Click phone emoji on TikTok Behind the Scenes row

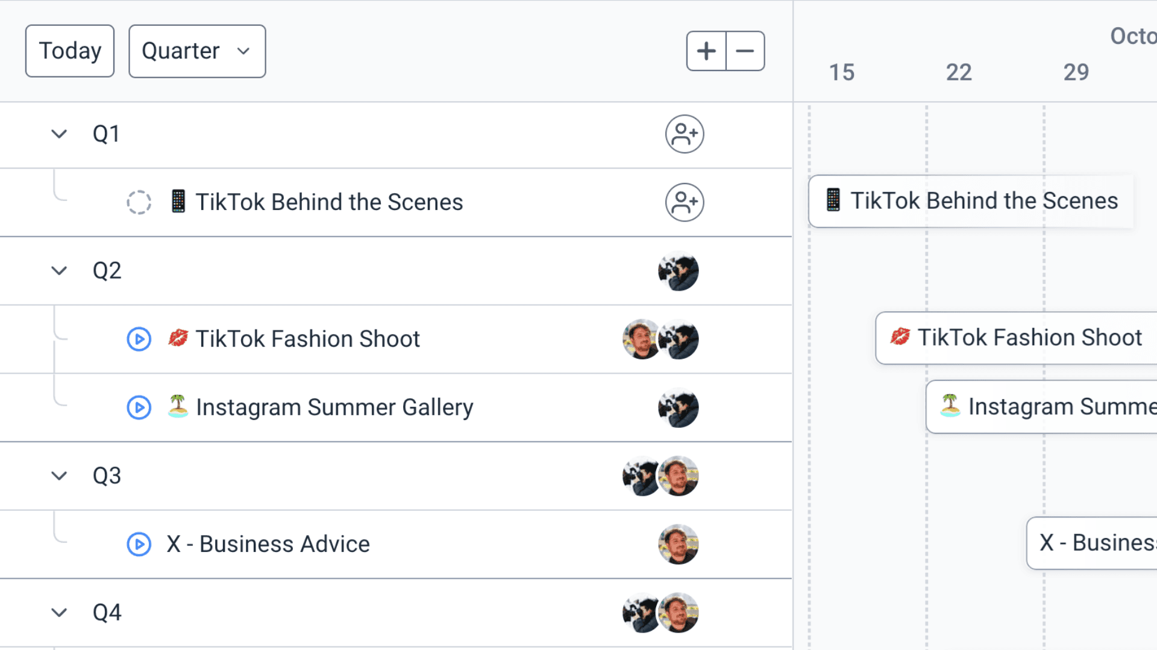[178, 201]
